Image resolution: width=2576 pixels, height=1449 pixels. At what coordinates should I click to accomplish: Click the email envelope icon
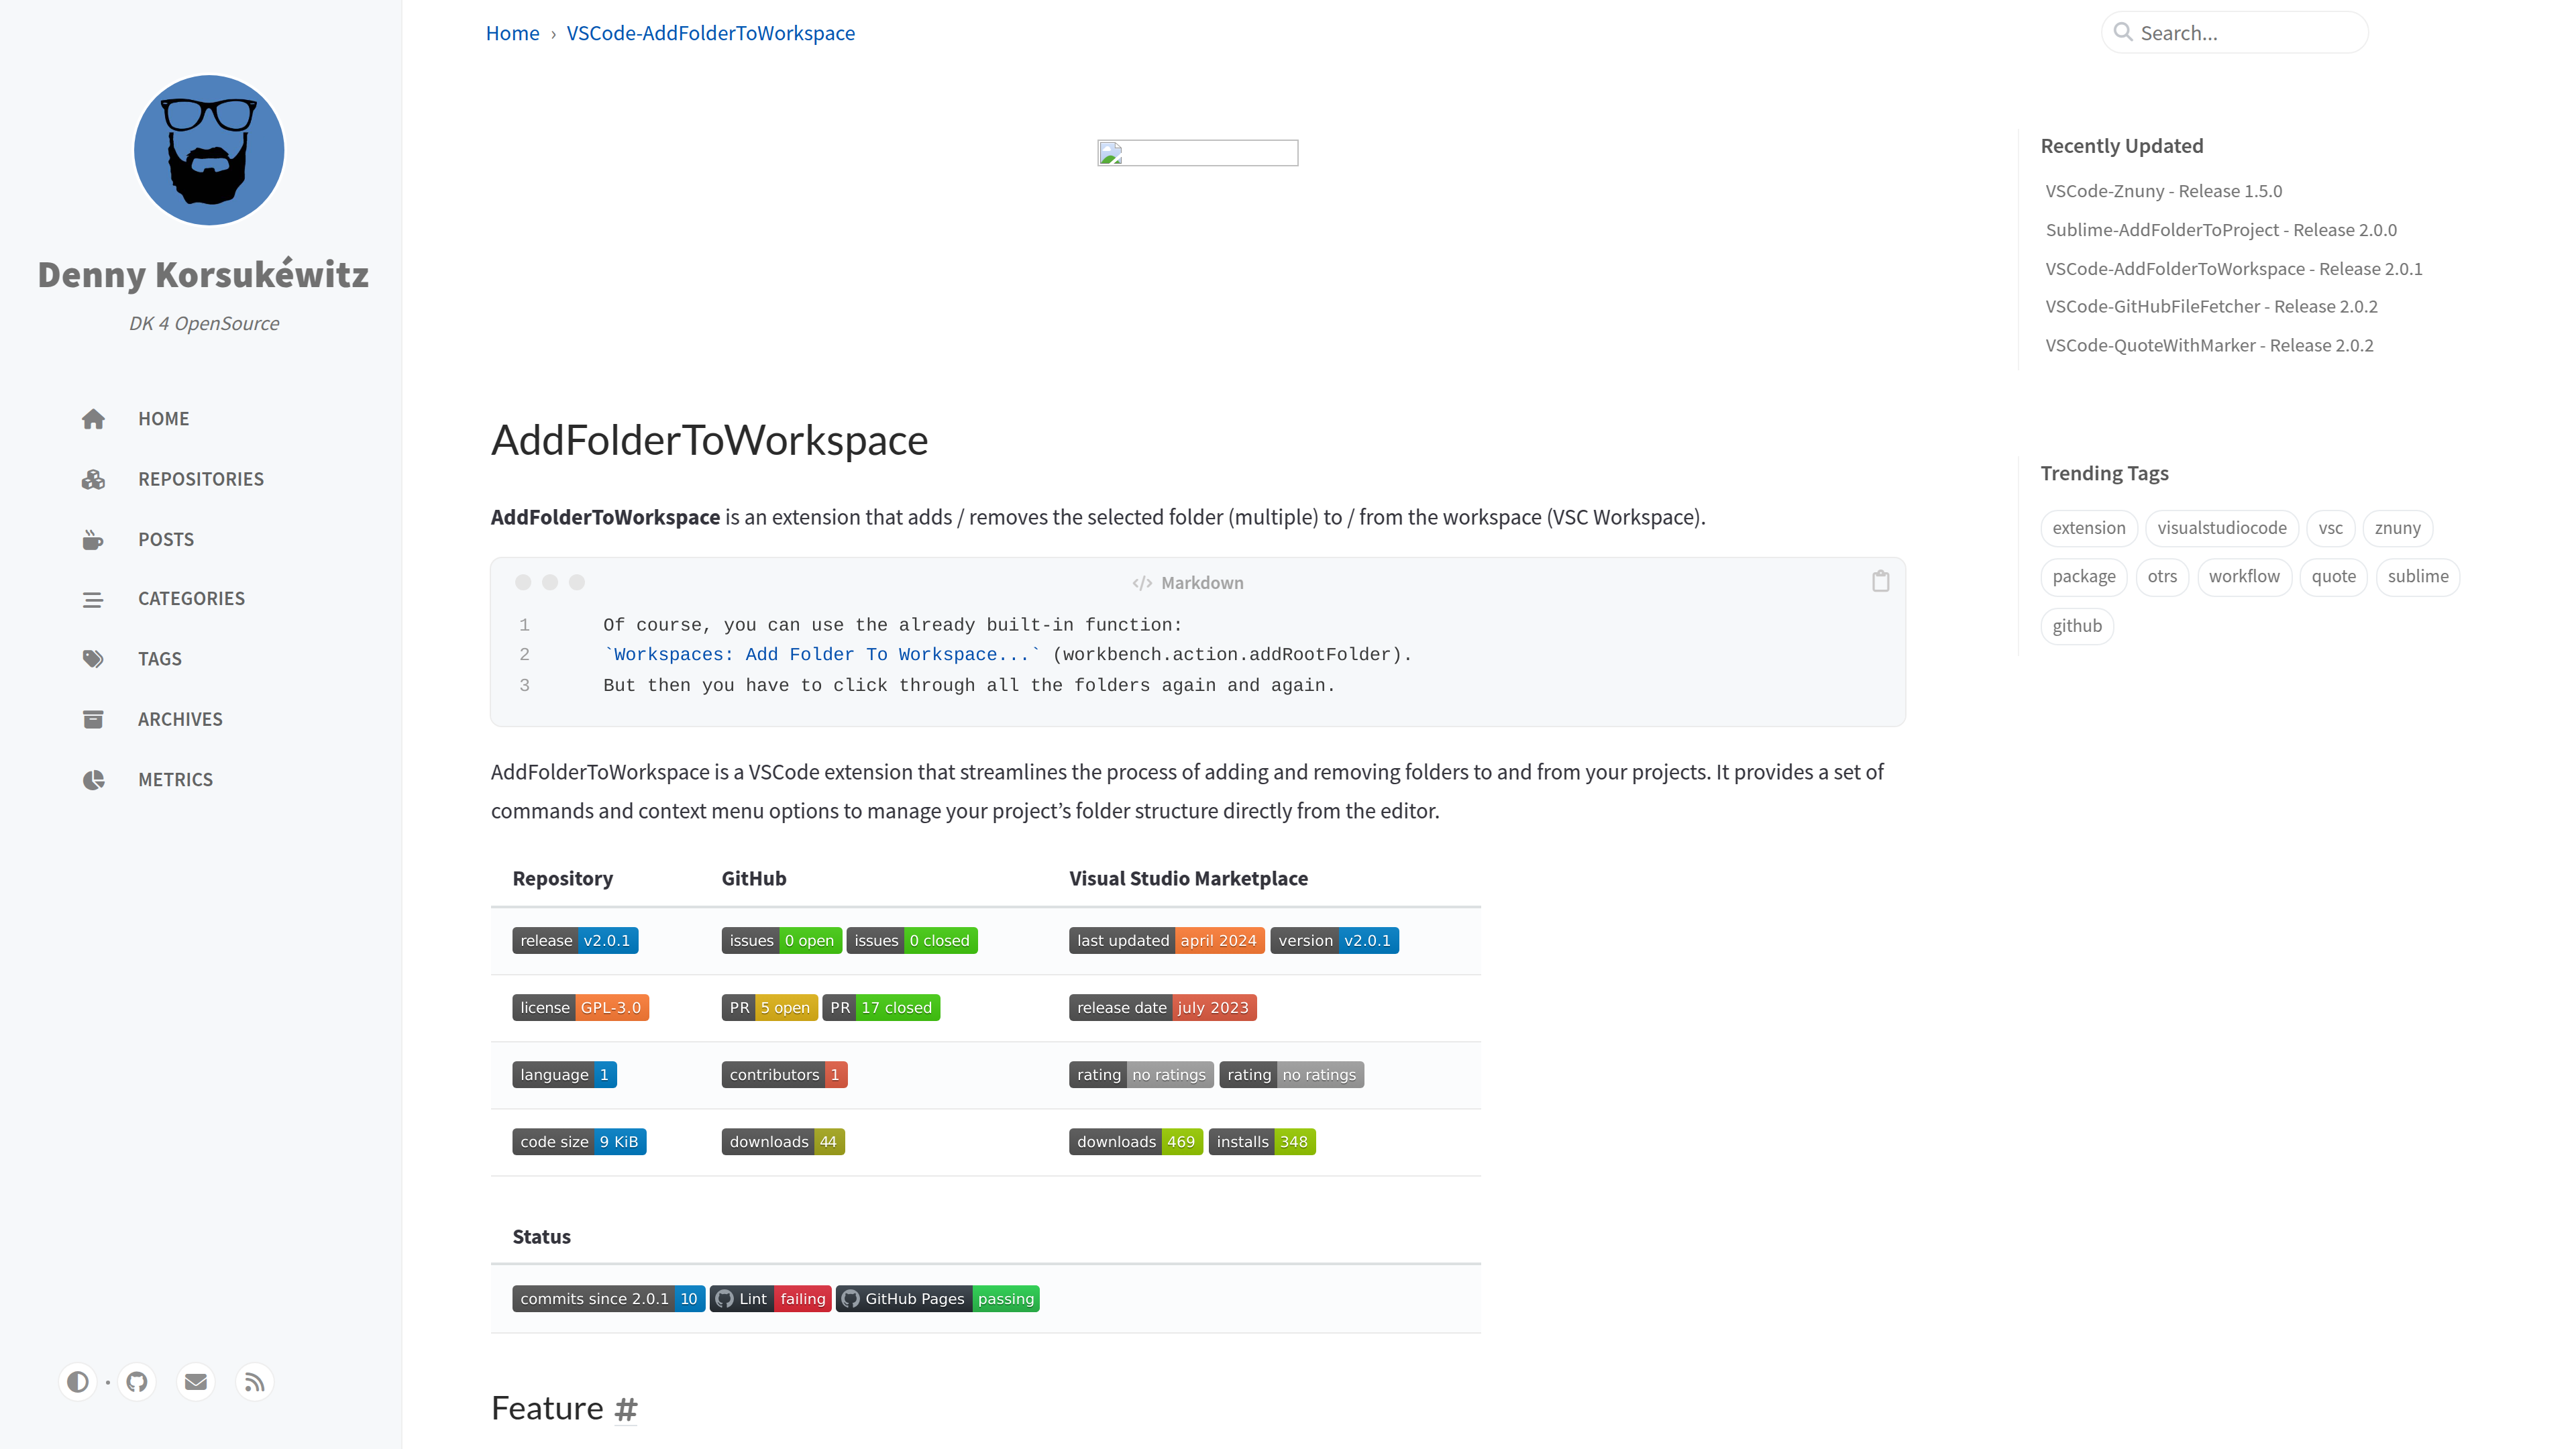[x=196, y=1381]
